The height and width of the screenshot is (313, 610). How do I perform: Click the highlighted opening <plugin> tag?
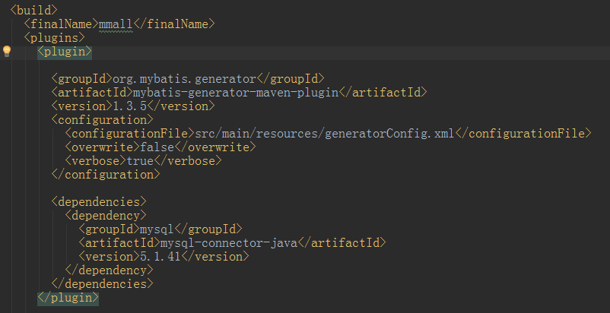(65, 52)
